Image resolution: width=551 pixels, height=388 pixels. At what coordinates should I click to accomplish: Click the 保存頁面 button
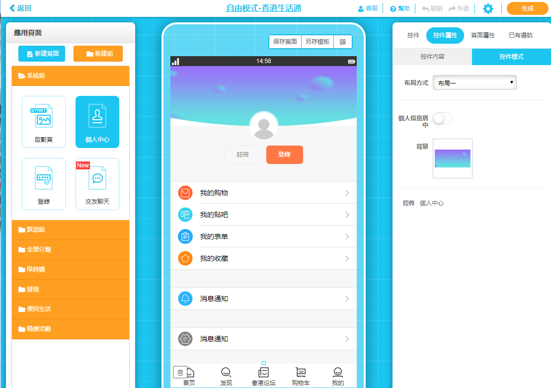click(285, 42)
